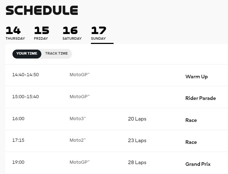This screenshot has width=228, height=174.
Task: Click the Schedule page heading
Action: pos(42,10)
